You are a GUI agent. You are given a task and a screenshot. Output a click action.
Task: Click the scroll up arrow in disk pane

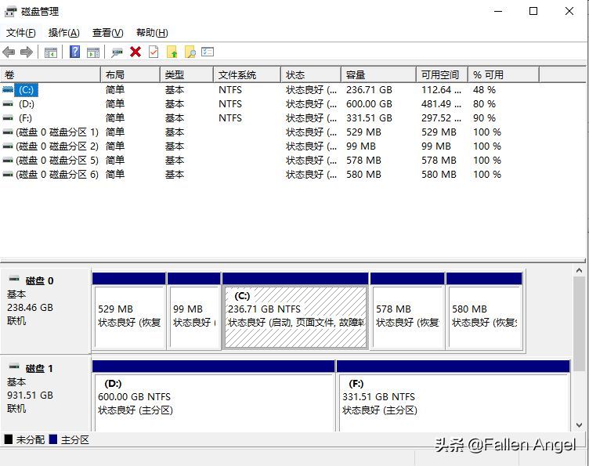[580, 270]
